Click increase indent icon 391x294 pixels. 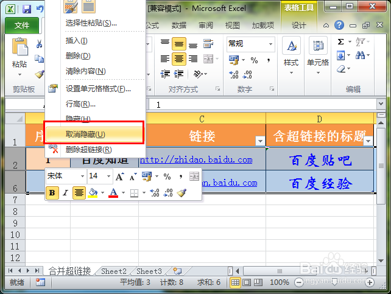(x=178, y=74)
